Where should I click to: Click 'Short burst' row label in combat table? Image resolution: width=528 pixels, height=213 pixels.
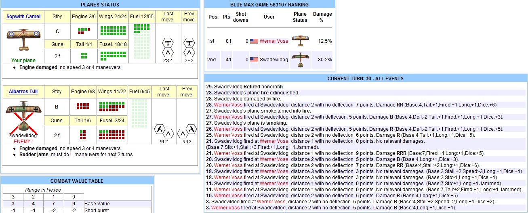96,211
